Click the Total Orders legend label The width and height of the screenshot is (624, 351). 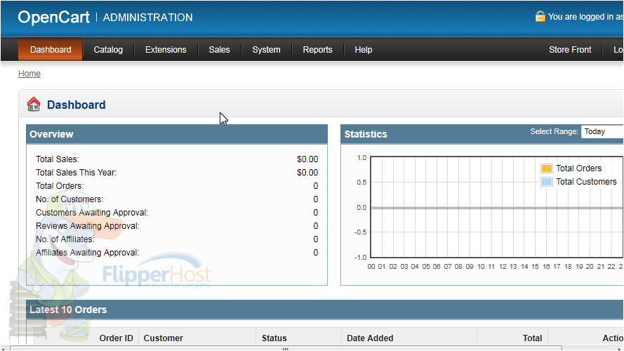pos(578,168)
